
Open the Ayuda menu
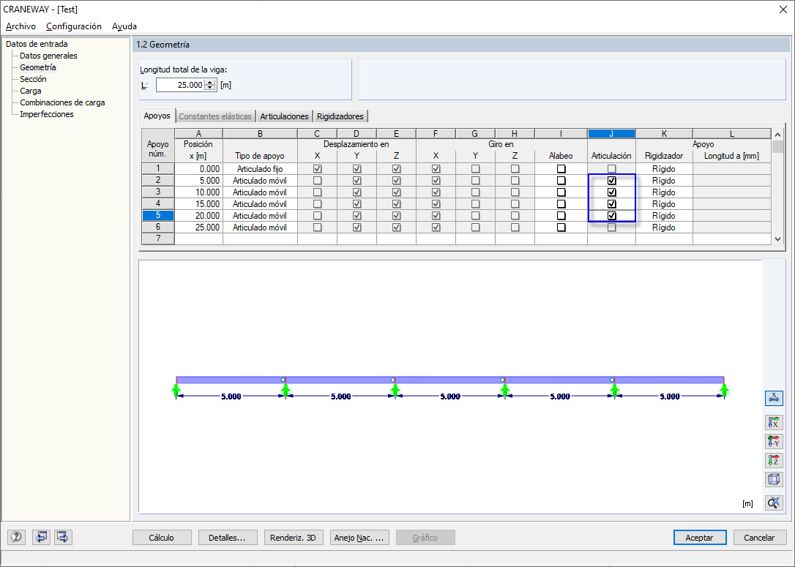pyautogui.click(x=124, y=26)
